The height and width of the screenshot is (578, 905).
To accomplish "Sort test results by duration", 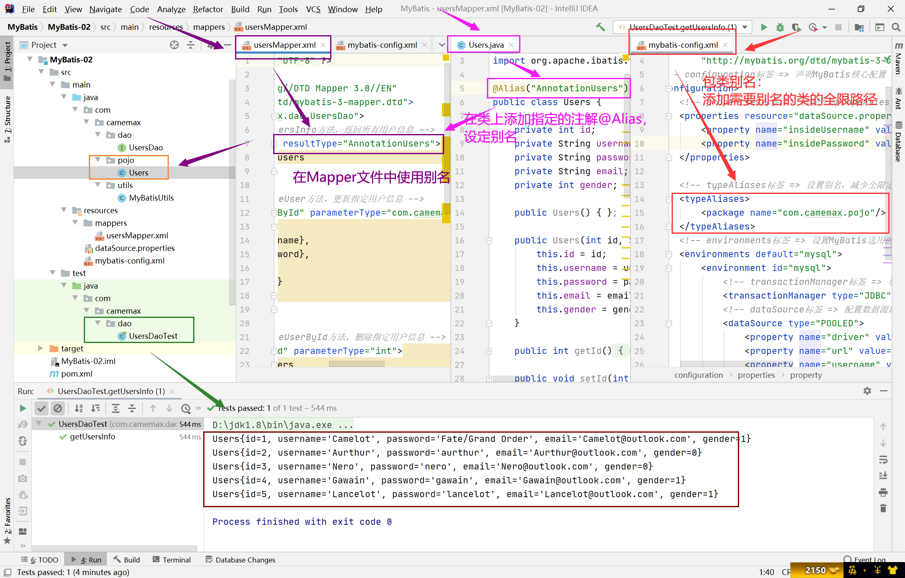I will pos(96,408).
